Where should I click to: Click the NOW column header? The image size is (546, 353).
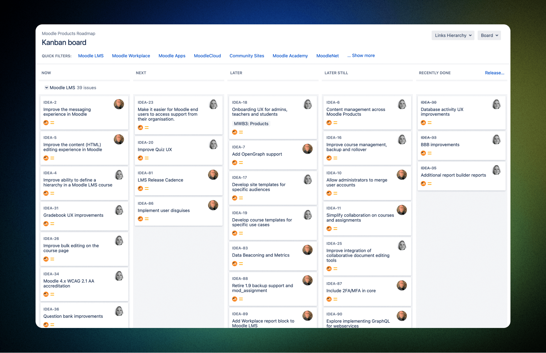click(46, 73)
